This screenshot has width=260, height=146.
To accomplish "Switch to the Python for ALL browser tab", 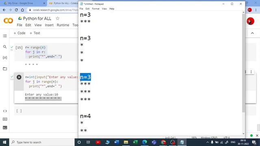I will click(64, 3).
